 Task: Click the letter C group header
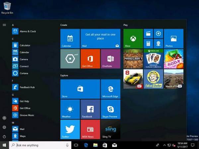[x=13, y=39]
